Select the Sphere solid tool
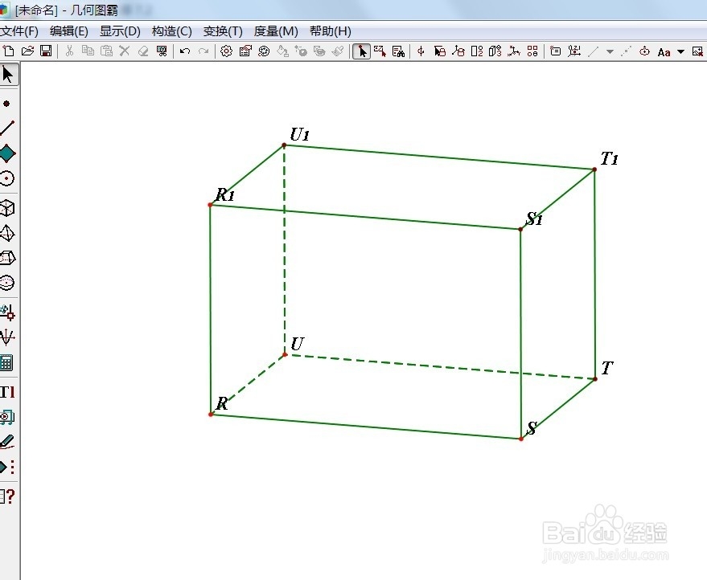This screenshot has height=580, width=707. tap(7, 283)
